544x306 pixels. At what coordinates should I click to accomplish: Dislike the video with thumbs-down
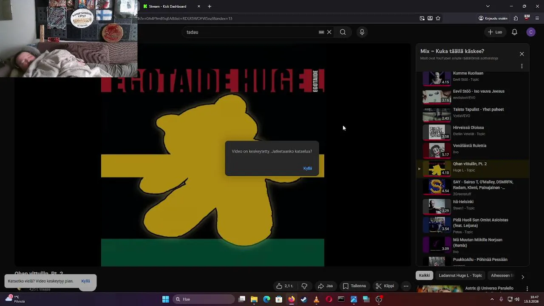pos(304,286)
